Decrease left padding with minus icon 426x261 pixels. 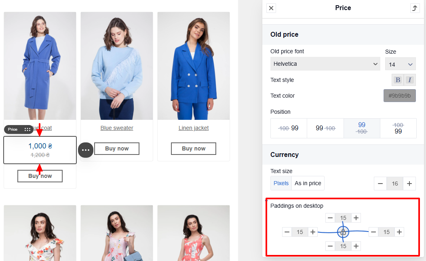pyautogui.click(x=287, y=232)
